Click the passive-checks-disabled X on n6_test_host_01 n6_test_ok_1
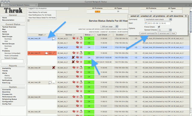Screen dimensions: 192x116 point(73,57)
